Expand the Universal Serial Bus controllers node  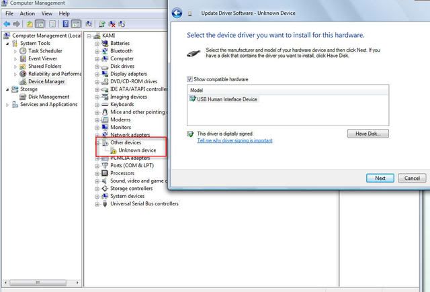point(97,204)
